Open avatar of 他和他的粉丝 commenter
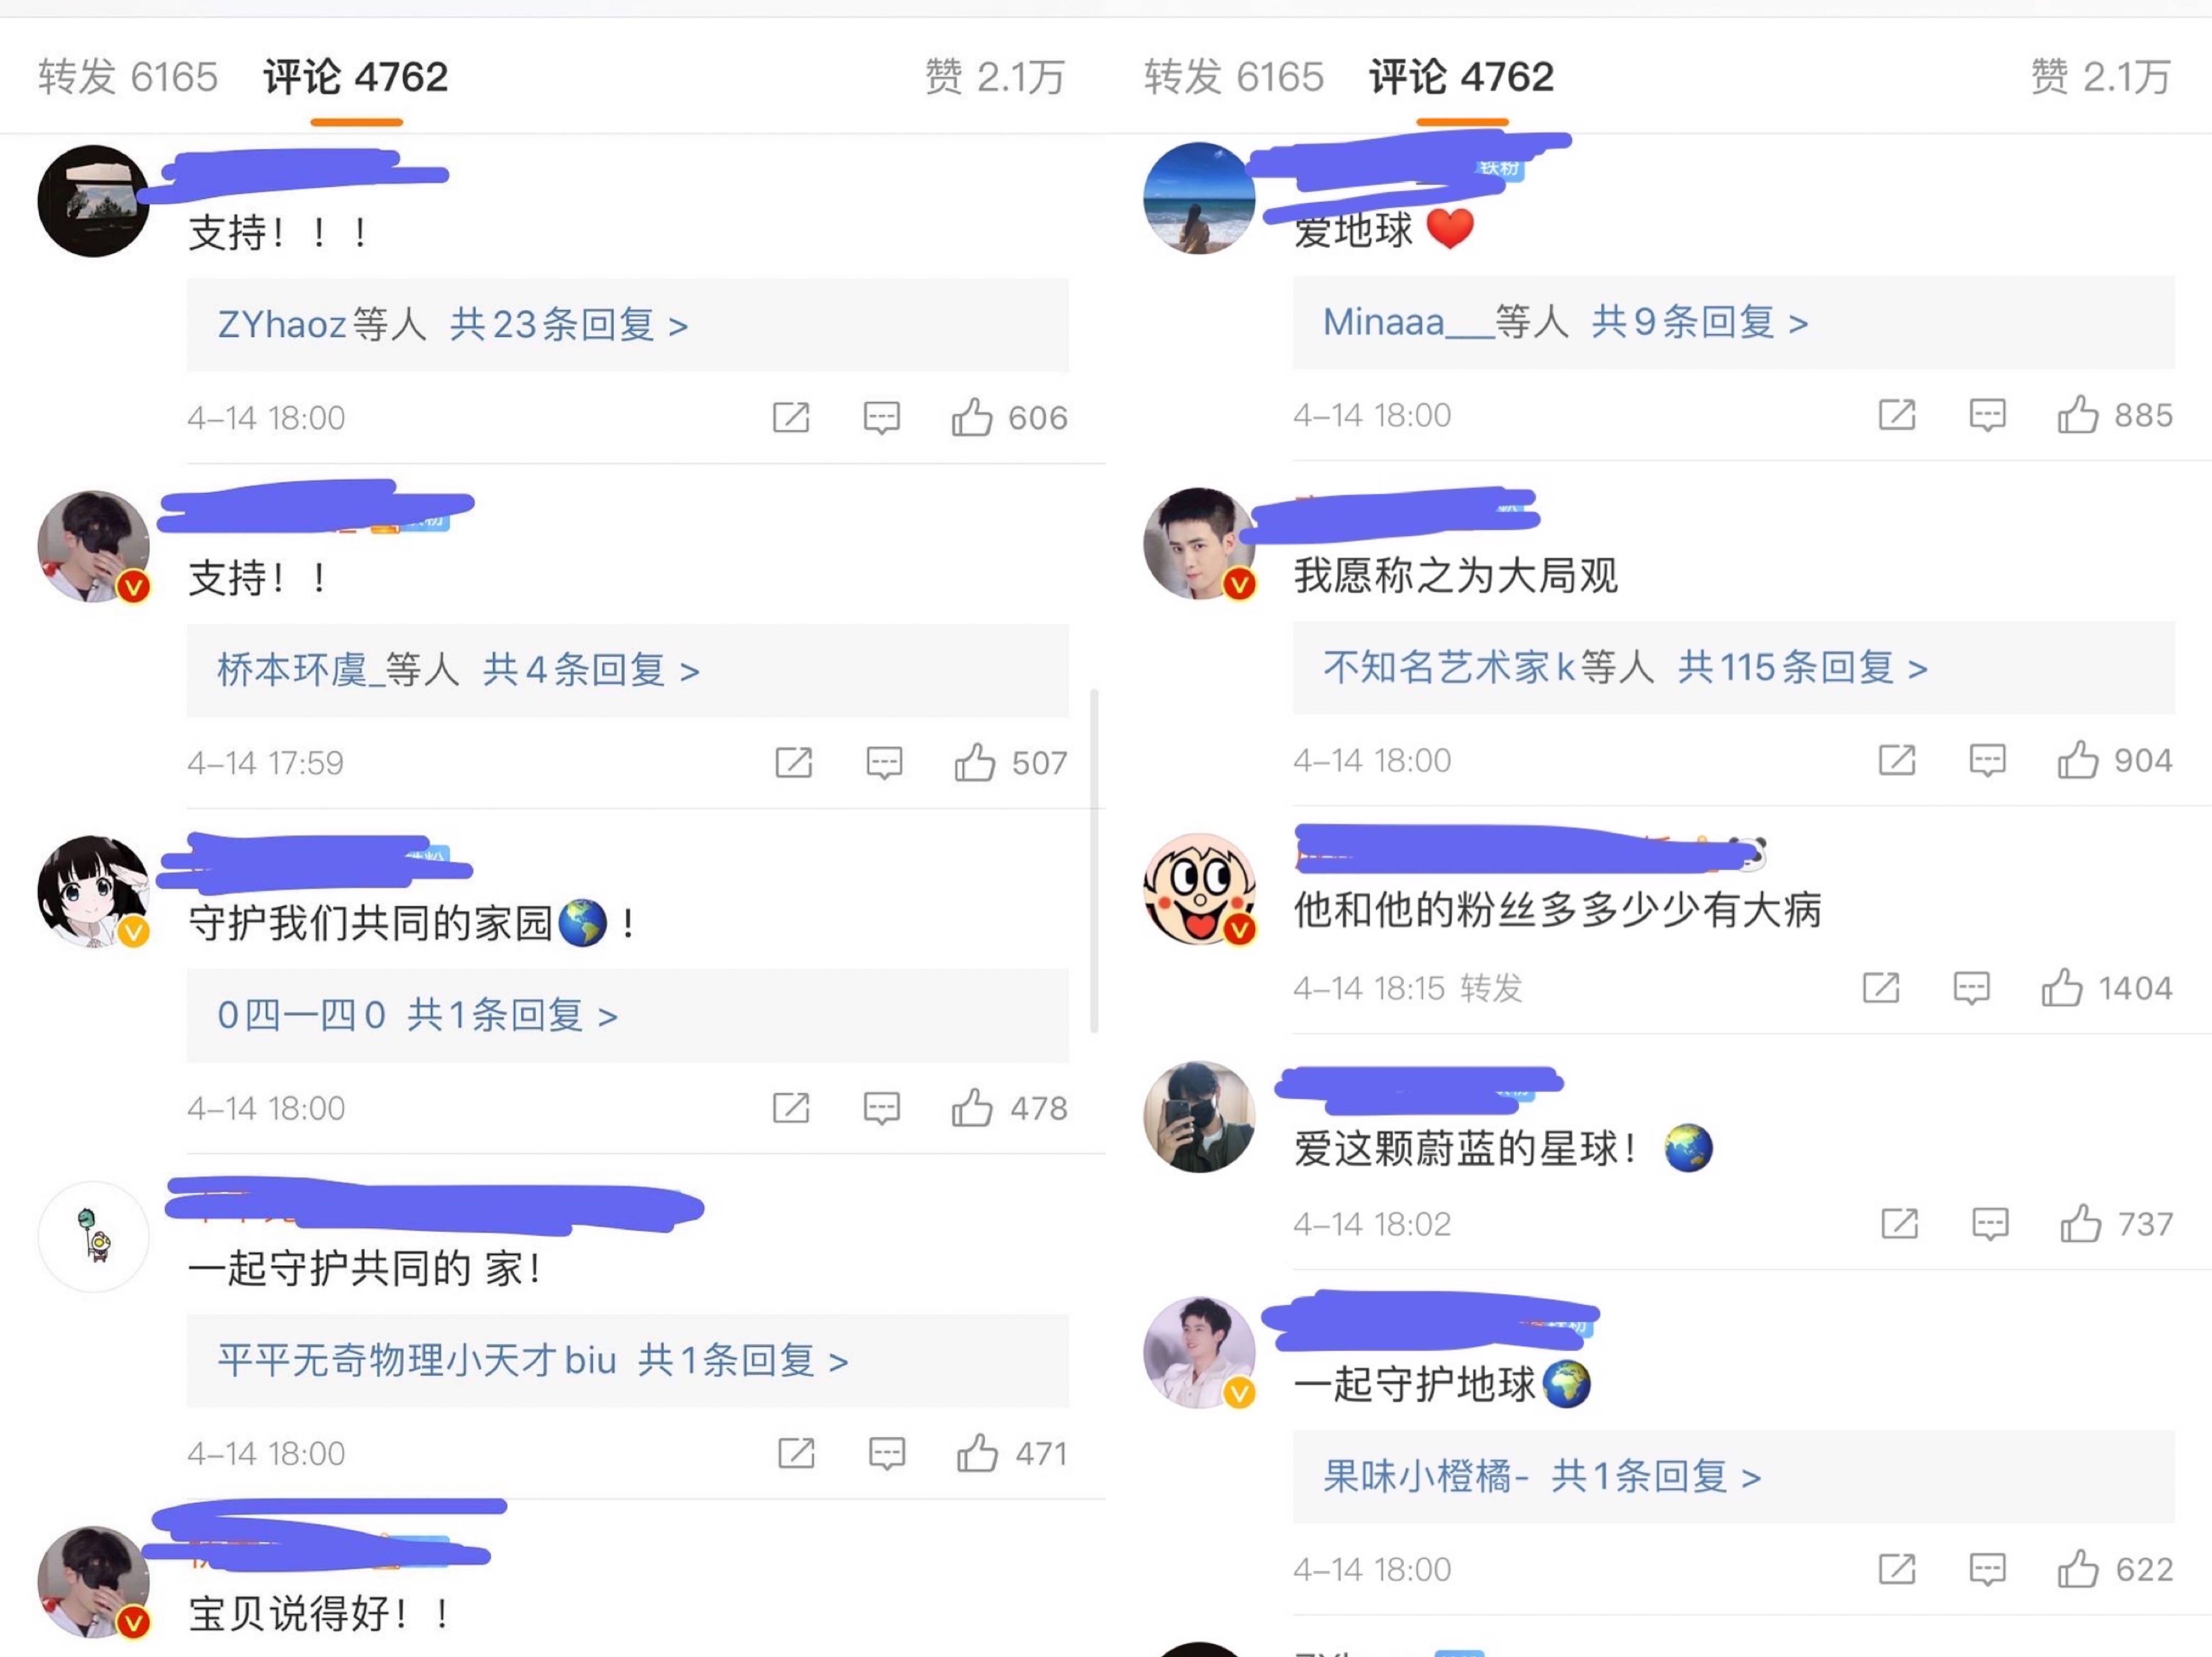Image resolution: width=2212 pixels, height=1657 pixels. (x=1199, y=888)
